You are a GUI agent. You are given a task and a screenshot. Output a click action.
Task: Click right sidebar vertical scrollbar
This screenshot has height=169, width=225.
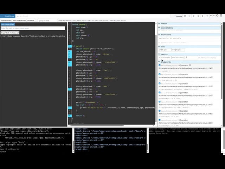tap(222, 62)
